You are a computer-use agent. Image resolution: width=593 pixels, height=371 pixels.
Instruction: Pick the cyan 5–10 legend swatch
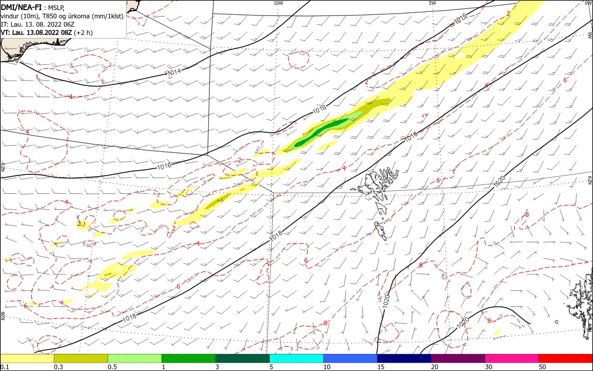pyautogui.click(x=296, y=359)
